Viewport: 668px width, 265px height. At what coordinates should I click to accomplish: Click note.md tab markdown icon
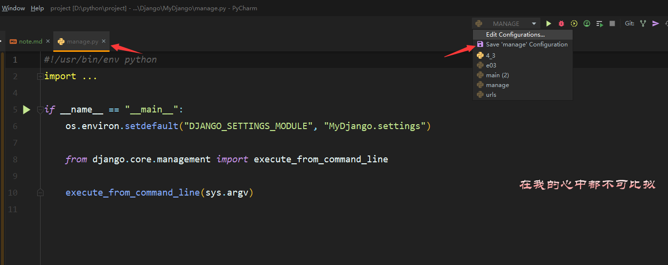[13, 42]
